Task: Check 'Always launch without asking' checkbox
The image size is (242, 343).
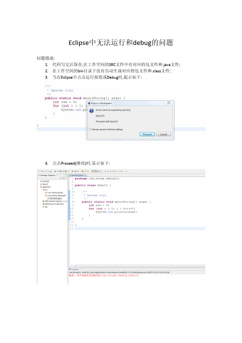Action: [x=90, y=129]
